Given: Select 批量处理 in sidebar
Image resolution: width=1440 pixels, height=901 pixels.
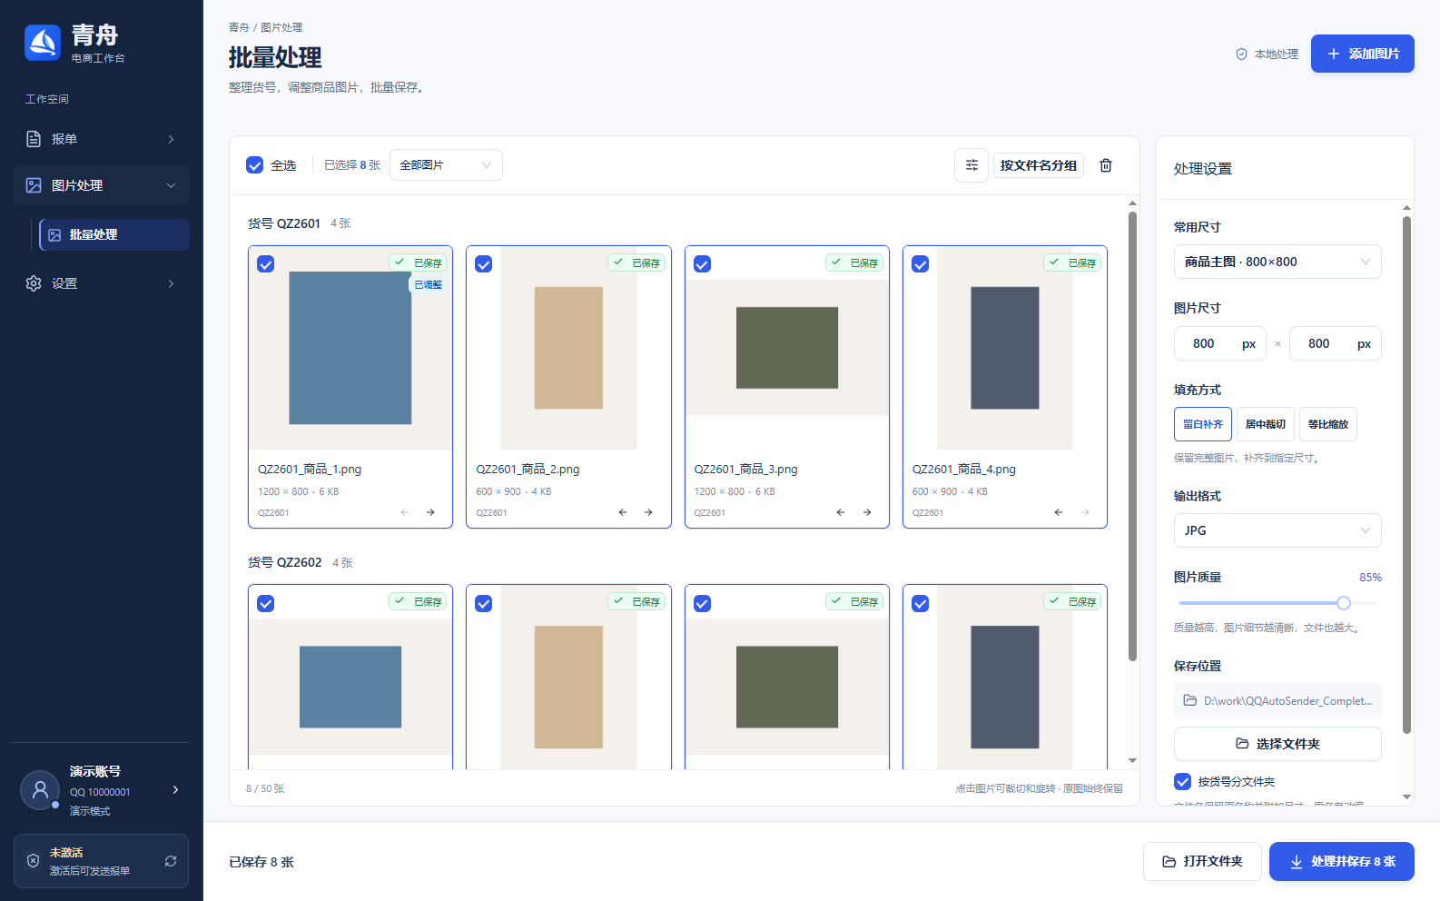Looking at the screenshot, I should 114,234.
